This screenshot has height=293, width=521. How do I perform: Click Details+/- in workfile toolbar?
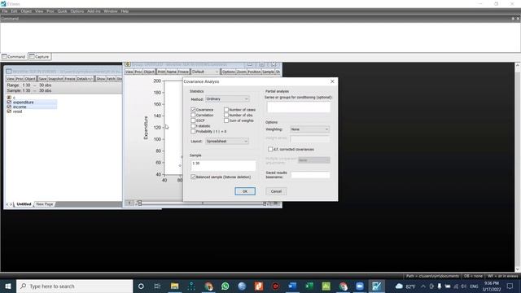(x=85, y=79)
